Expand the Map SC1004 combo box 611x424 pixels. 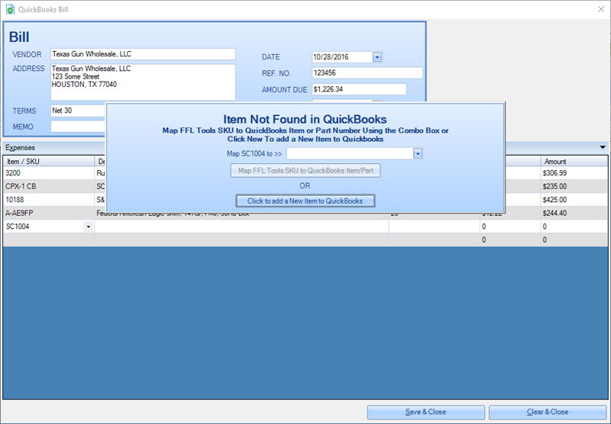click(418, 153)
